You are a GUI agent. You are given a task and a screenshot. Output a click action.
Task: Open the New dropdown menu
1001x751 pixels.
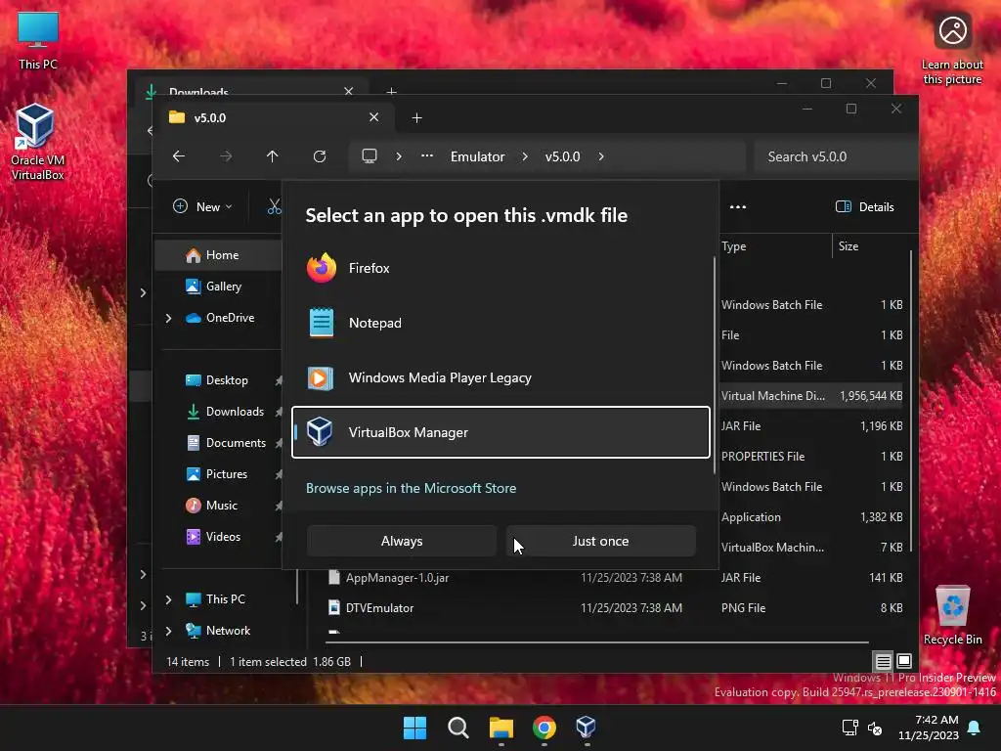click(203, 207)
